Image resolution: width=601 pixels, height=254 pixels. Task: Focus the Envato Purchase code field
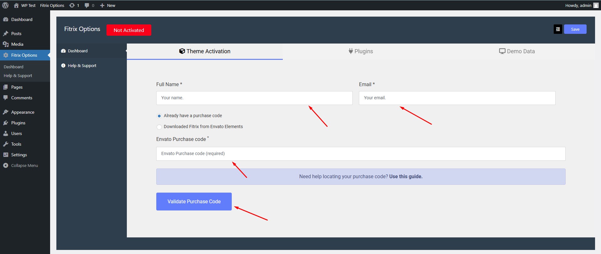360,154
